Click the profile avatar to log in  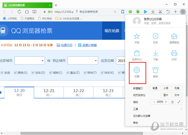[x=137, y=21]
